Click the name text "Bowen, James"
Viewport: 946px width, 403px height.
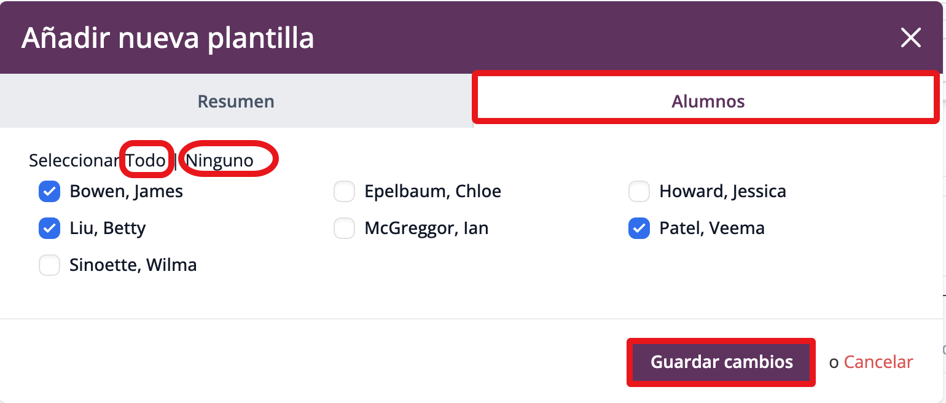pos(126,192)
